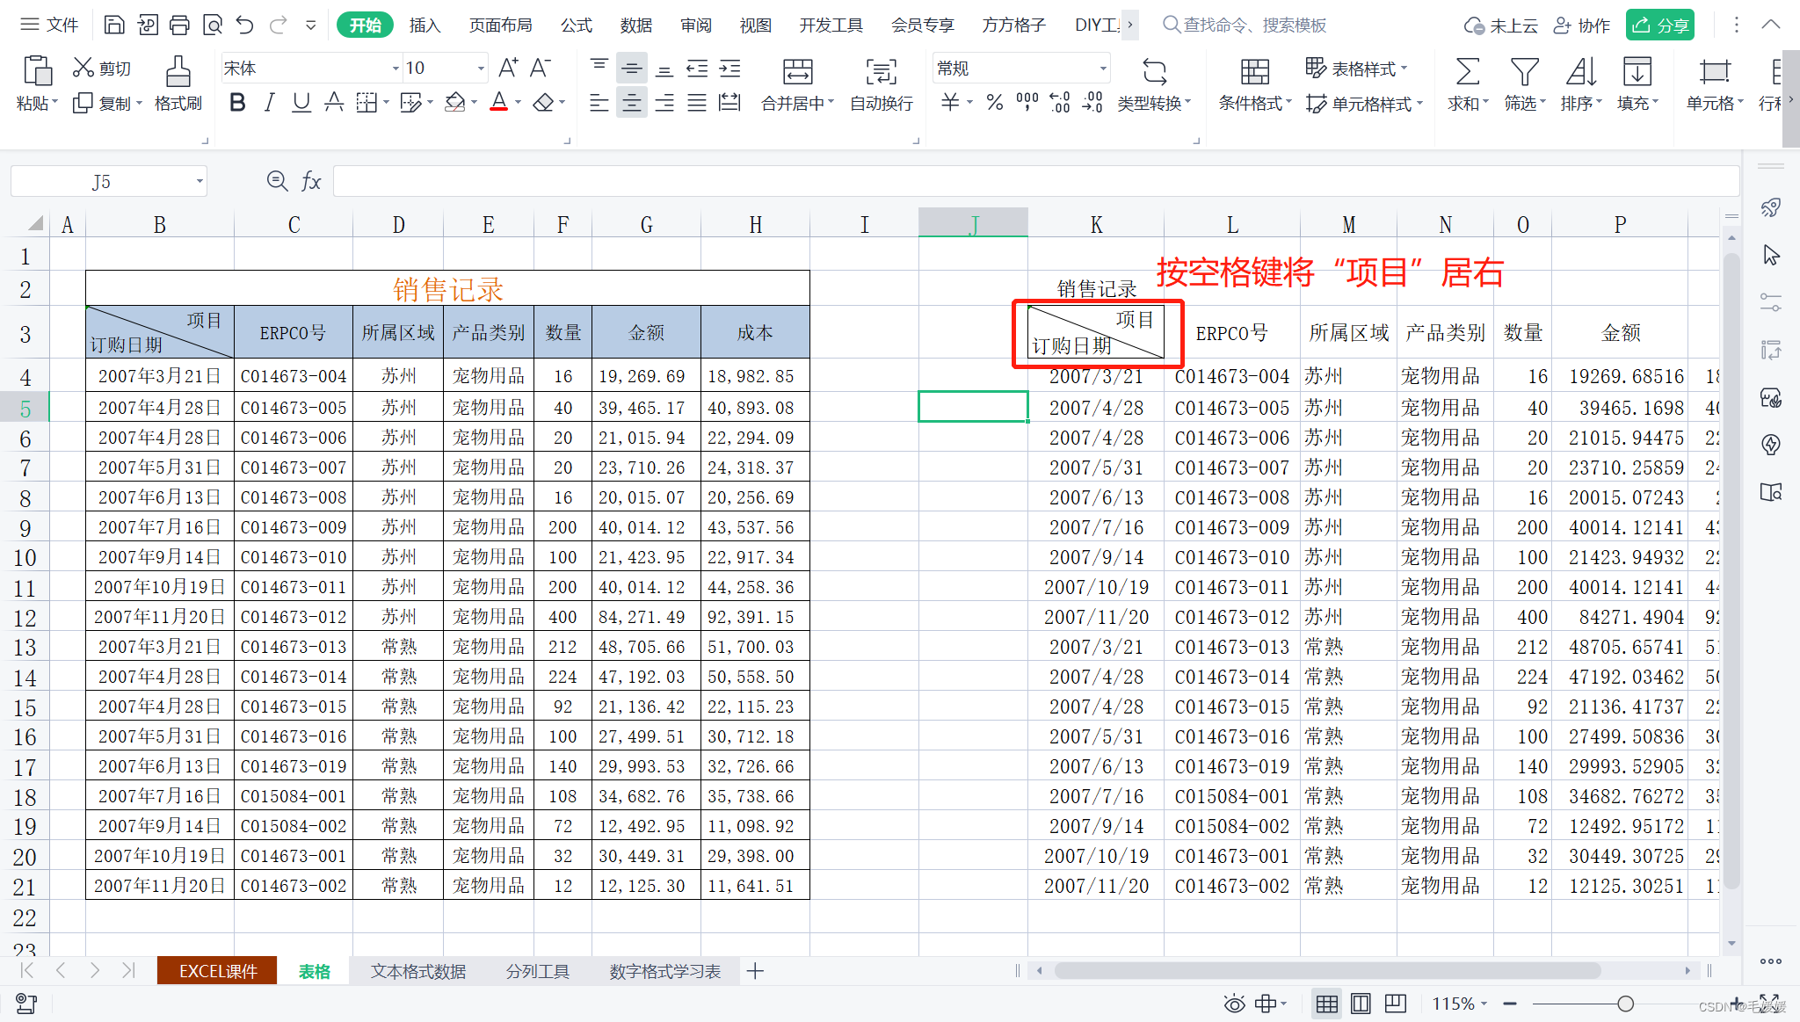Expand the font name dropdown (宋体)

point(395,68)
